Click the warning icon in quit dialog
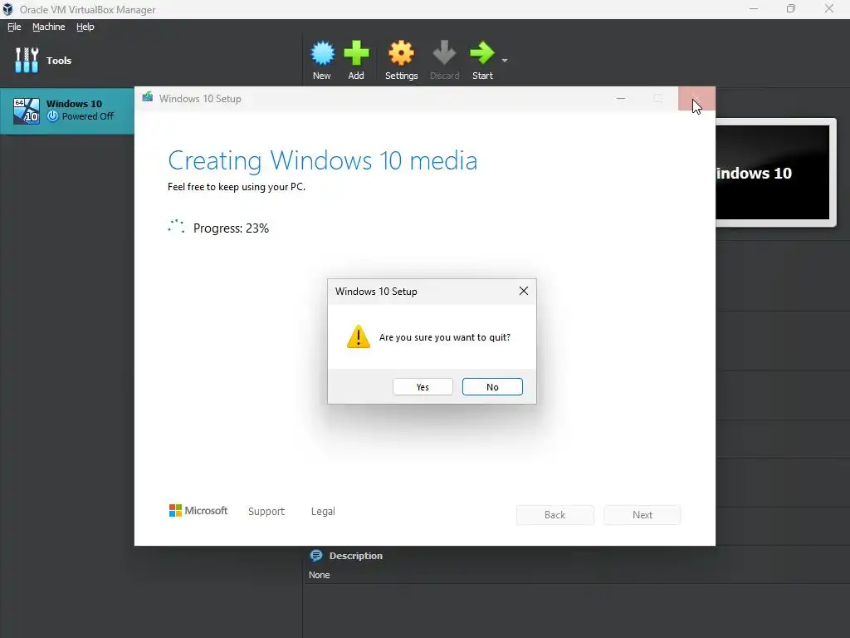 click(359, 336)
